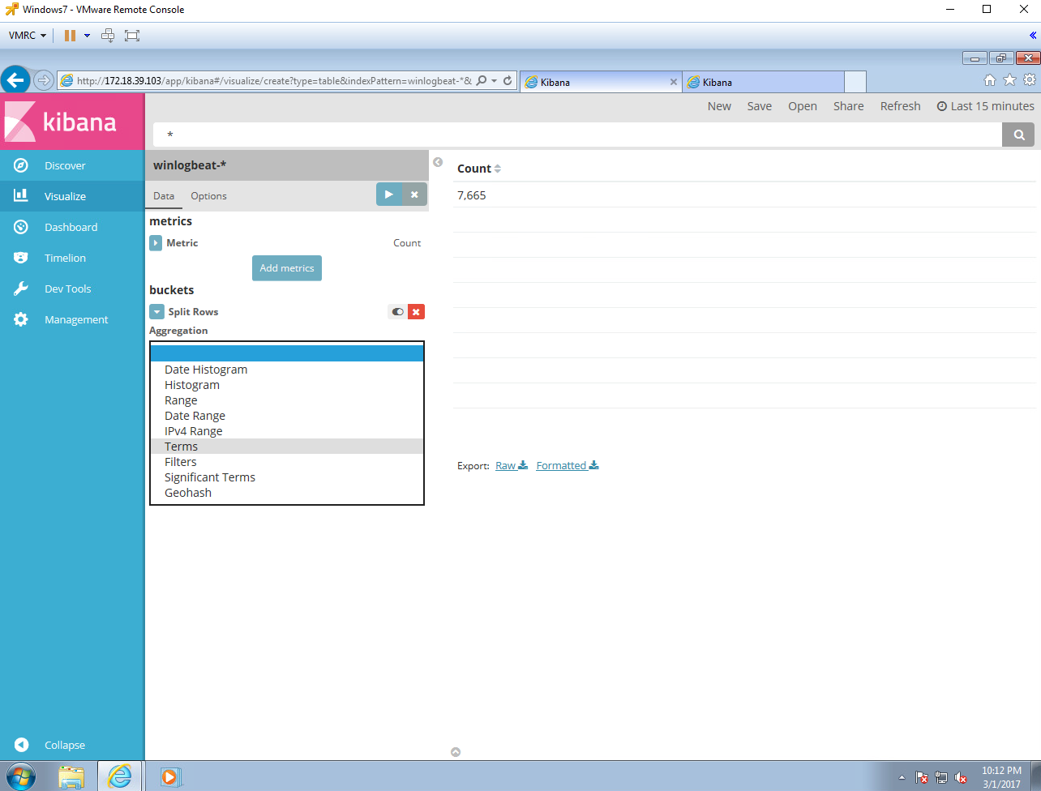Collapse the visualization editor sidebar arrow
This screenshot has width=1041, height=791.
point(438,162)
